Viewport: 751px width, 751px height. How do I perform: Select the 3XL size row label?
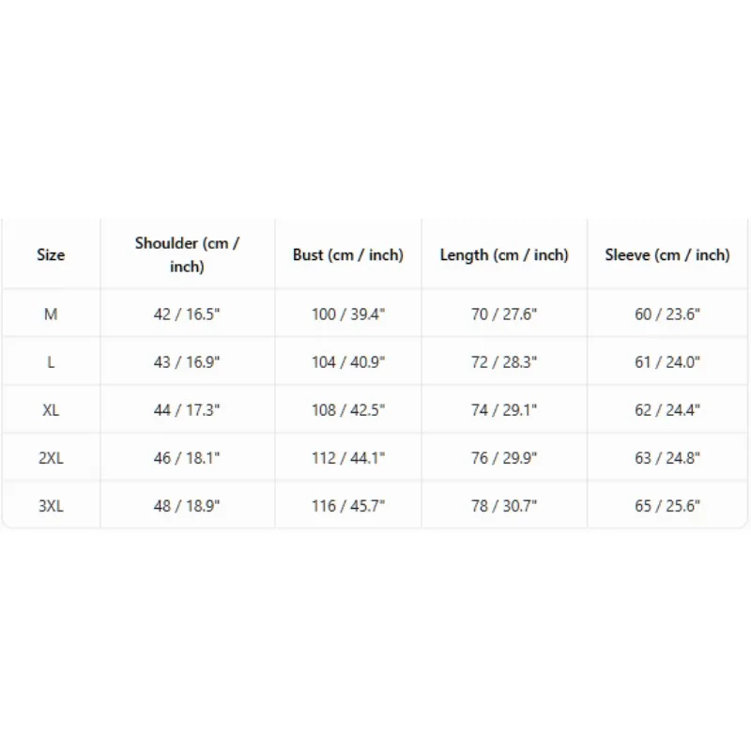(51, 506)
